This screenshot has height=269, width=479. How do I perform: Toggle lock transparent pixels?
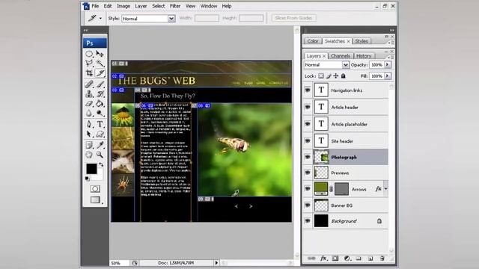point(321,76)
